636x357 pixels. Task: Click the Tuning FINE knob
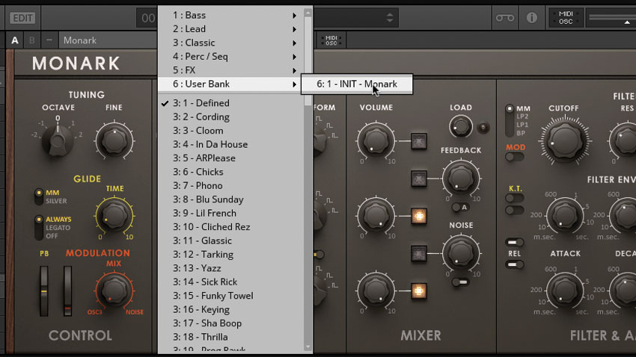114,141
